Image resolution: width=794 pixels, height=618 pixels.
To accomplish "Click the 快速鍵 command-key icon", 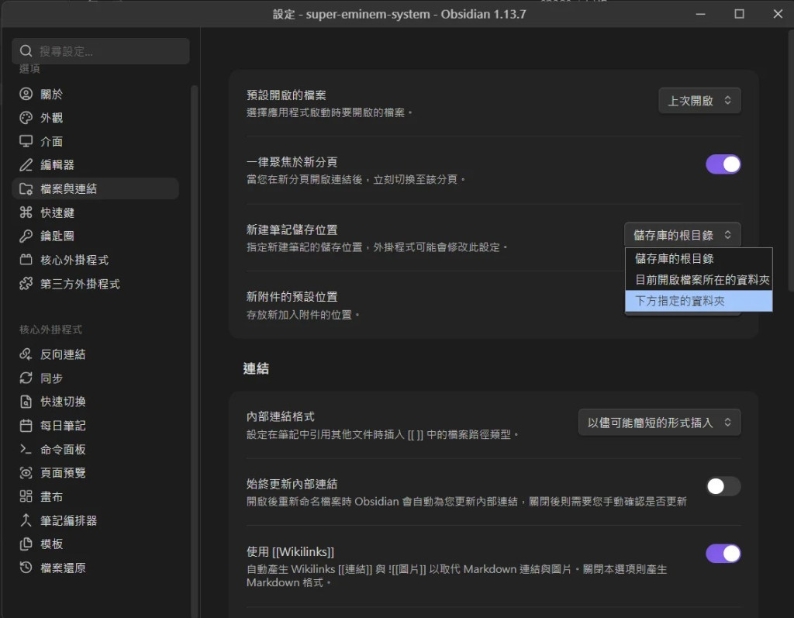I will pos(26,212).
